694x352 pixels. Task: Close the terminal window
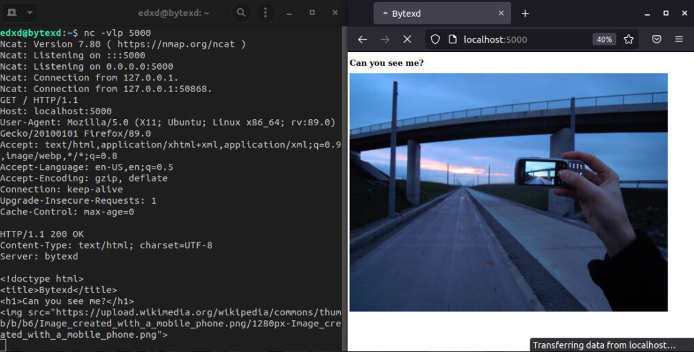335,13
